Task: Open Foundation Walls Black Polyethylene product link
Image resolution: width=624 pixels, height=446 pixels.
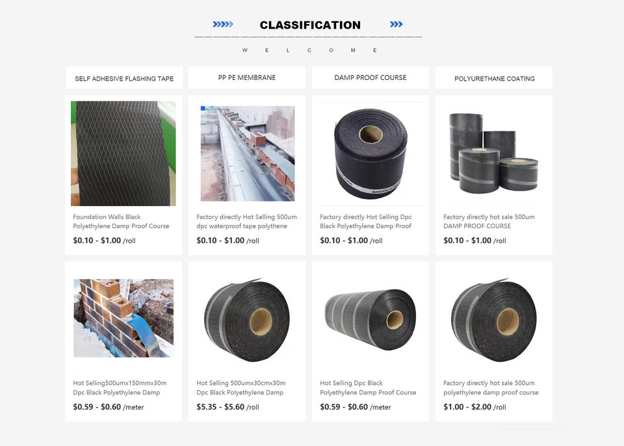Action: point(121,222)
